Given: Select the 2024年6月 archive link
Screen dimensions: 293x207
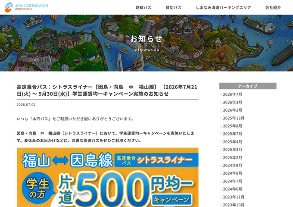Looking at the screenshot, I should click(x=232, y=189).
